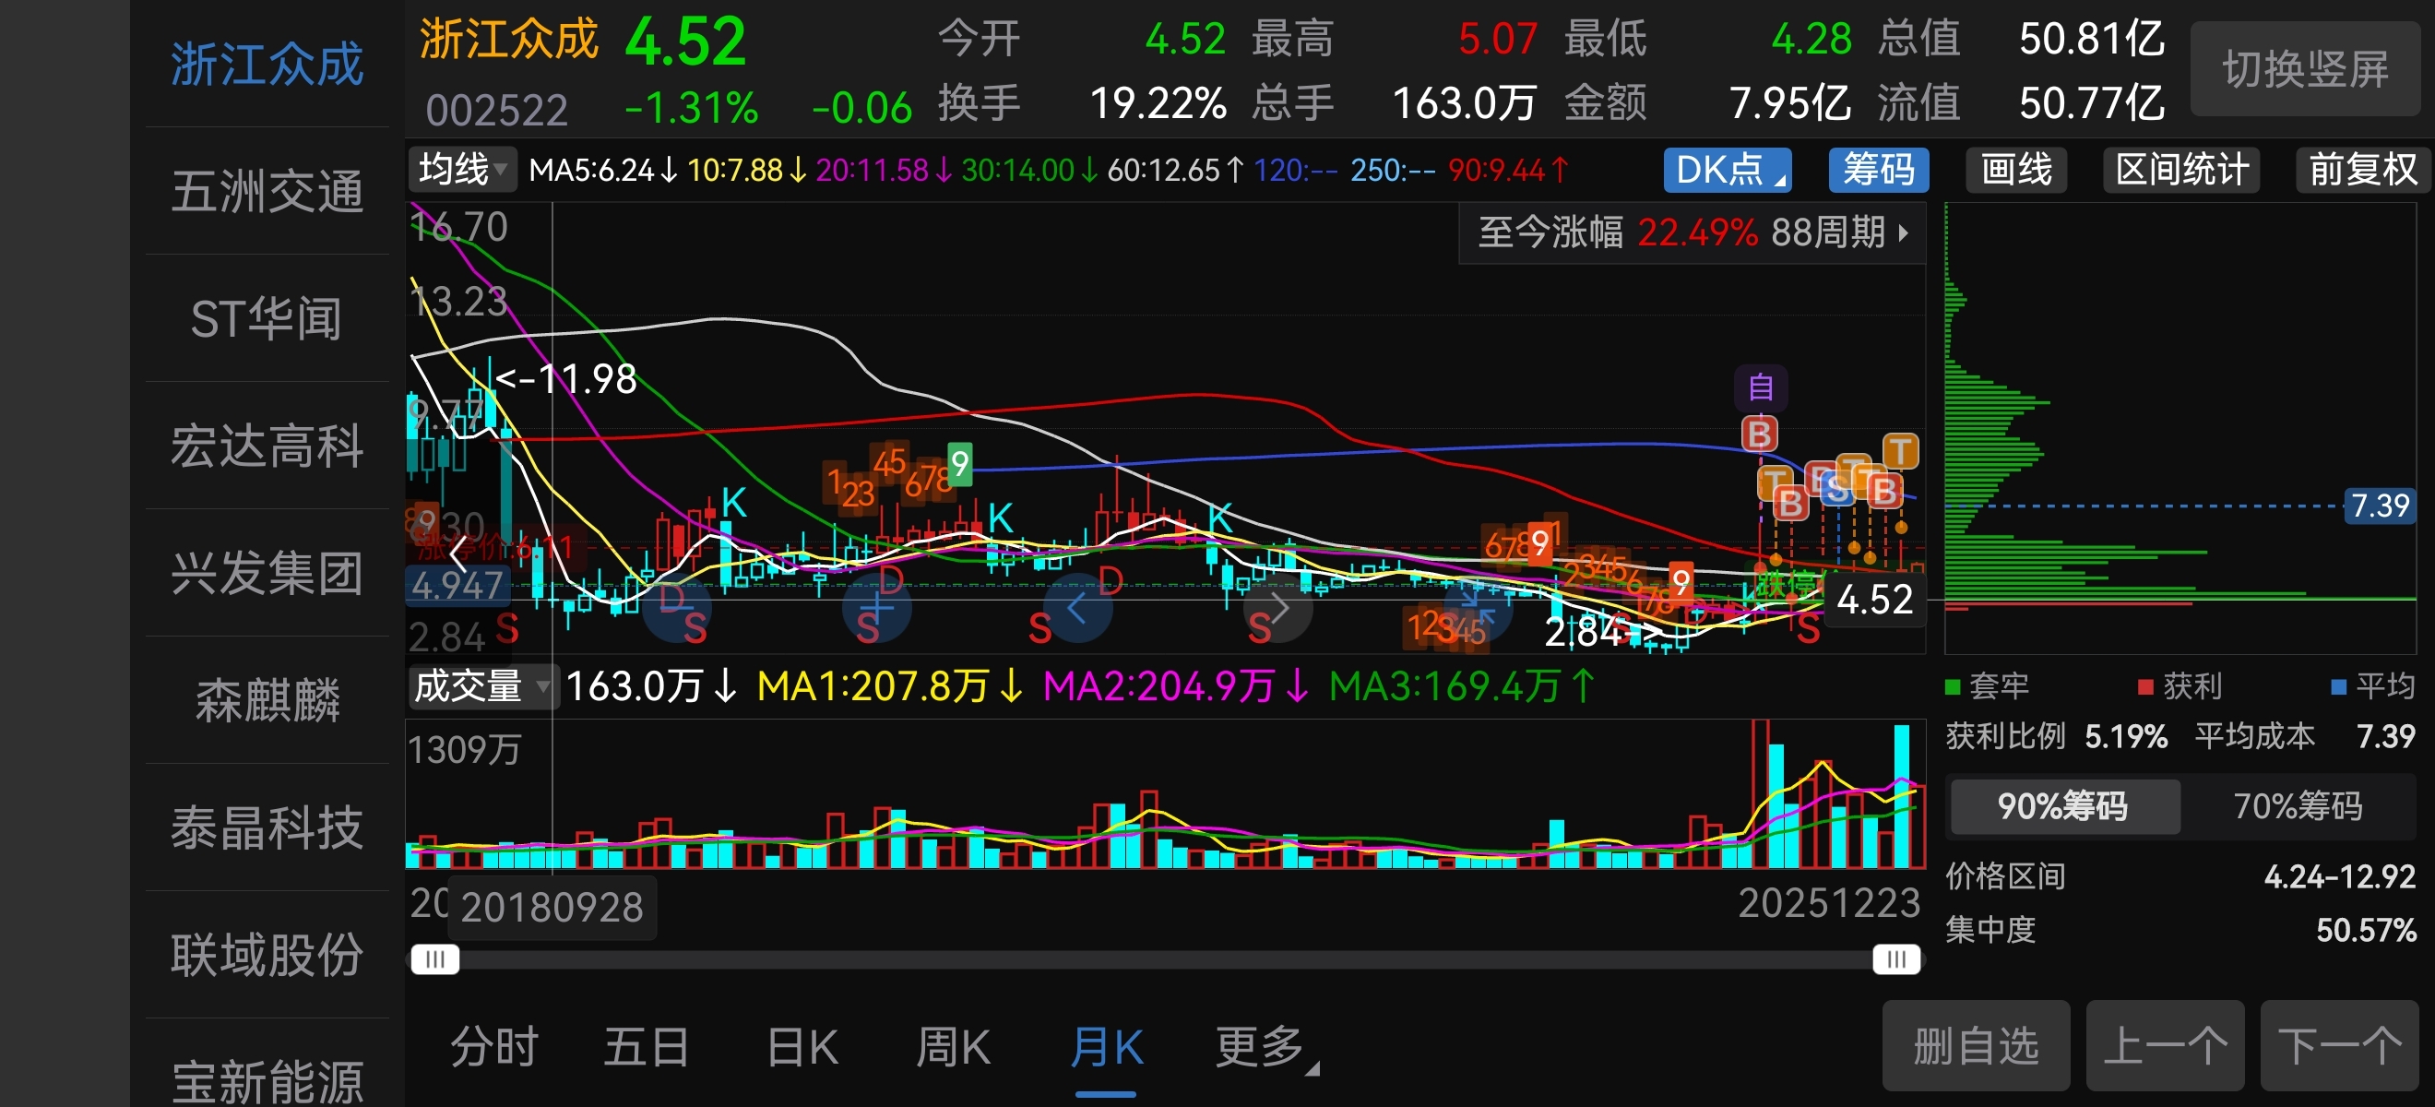The width and height of the screenshot is (2435, 1107).
Task: Click the diagonal arrows shrink circle icon
Action: click(1478, 608)
